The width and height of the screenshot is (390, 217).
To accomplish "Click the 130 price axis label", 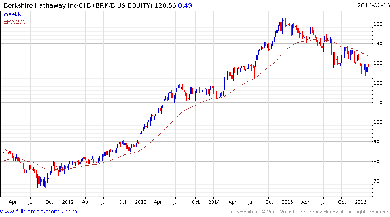I will [378, 63].
